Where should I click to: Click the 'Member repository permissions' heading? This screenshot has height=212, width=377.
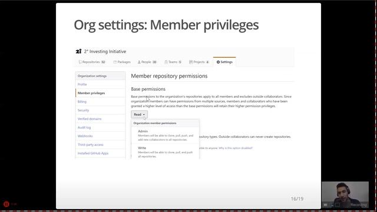tap(169, 76)
